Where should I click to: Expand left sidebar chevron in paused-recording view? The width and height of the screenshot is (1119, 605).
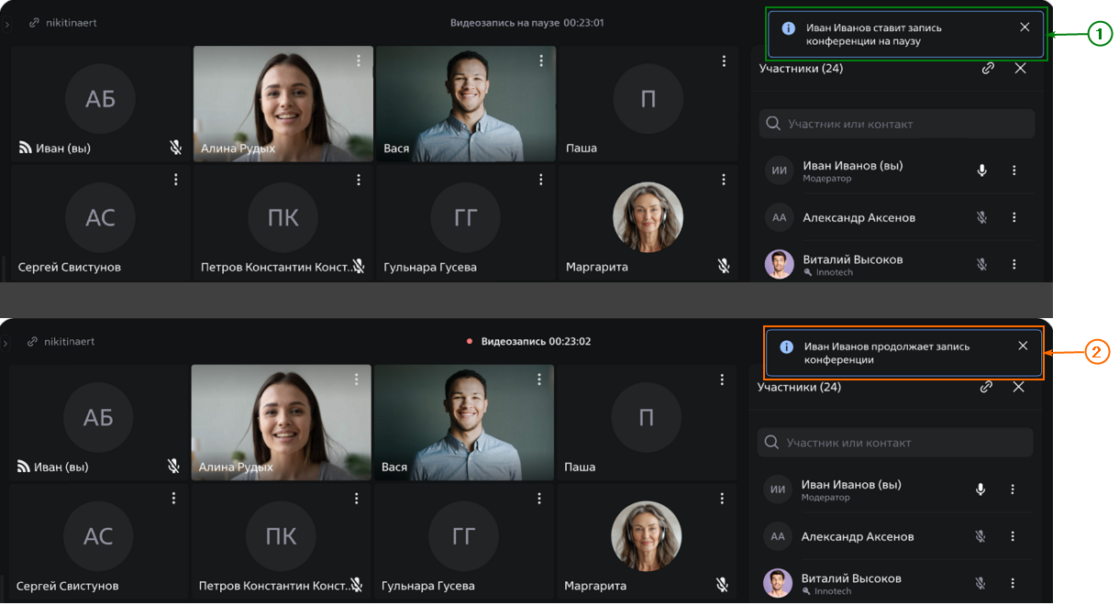[7, 24]
